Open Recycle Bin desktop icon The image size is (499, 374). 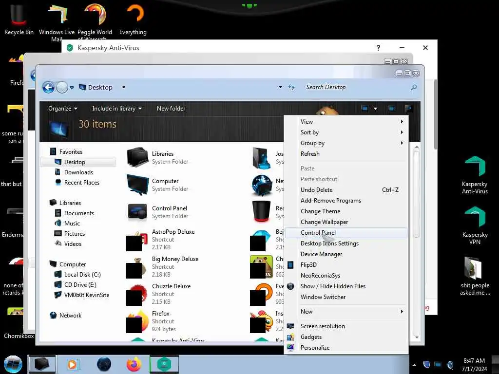coord(19,19)
